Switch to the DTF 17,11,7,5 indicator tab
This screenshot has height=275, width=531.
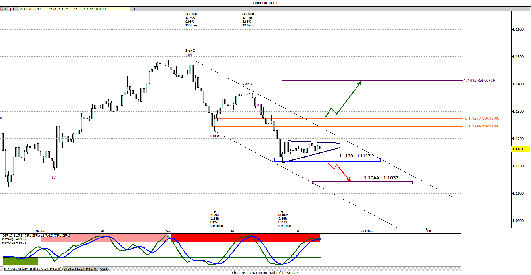click(32, 268)
